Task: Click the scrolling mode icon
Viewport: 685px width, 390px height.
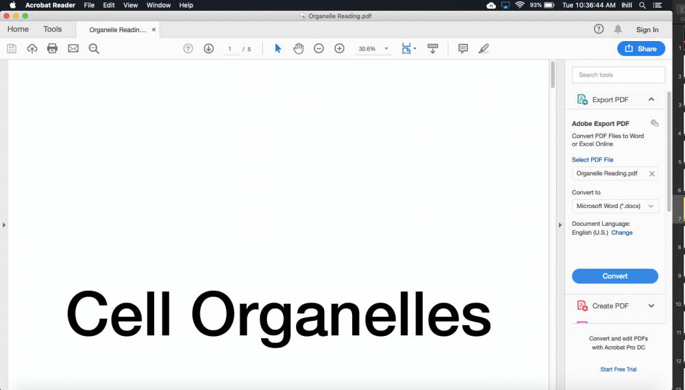Action: coord(433,49)
